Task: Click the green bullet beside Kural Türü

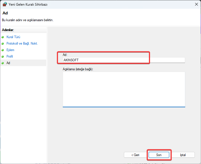Action: click(3, 37)
